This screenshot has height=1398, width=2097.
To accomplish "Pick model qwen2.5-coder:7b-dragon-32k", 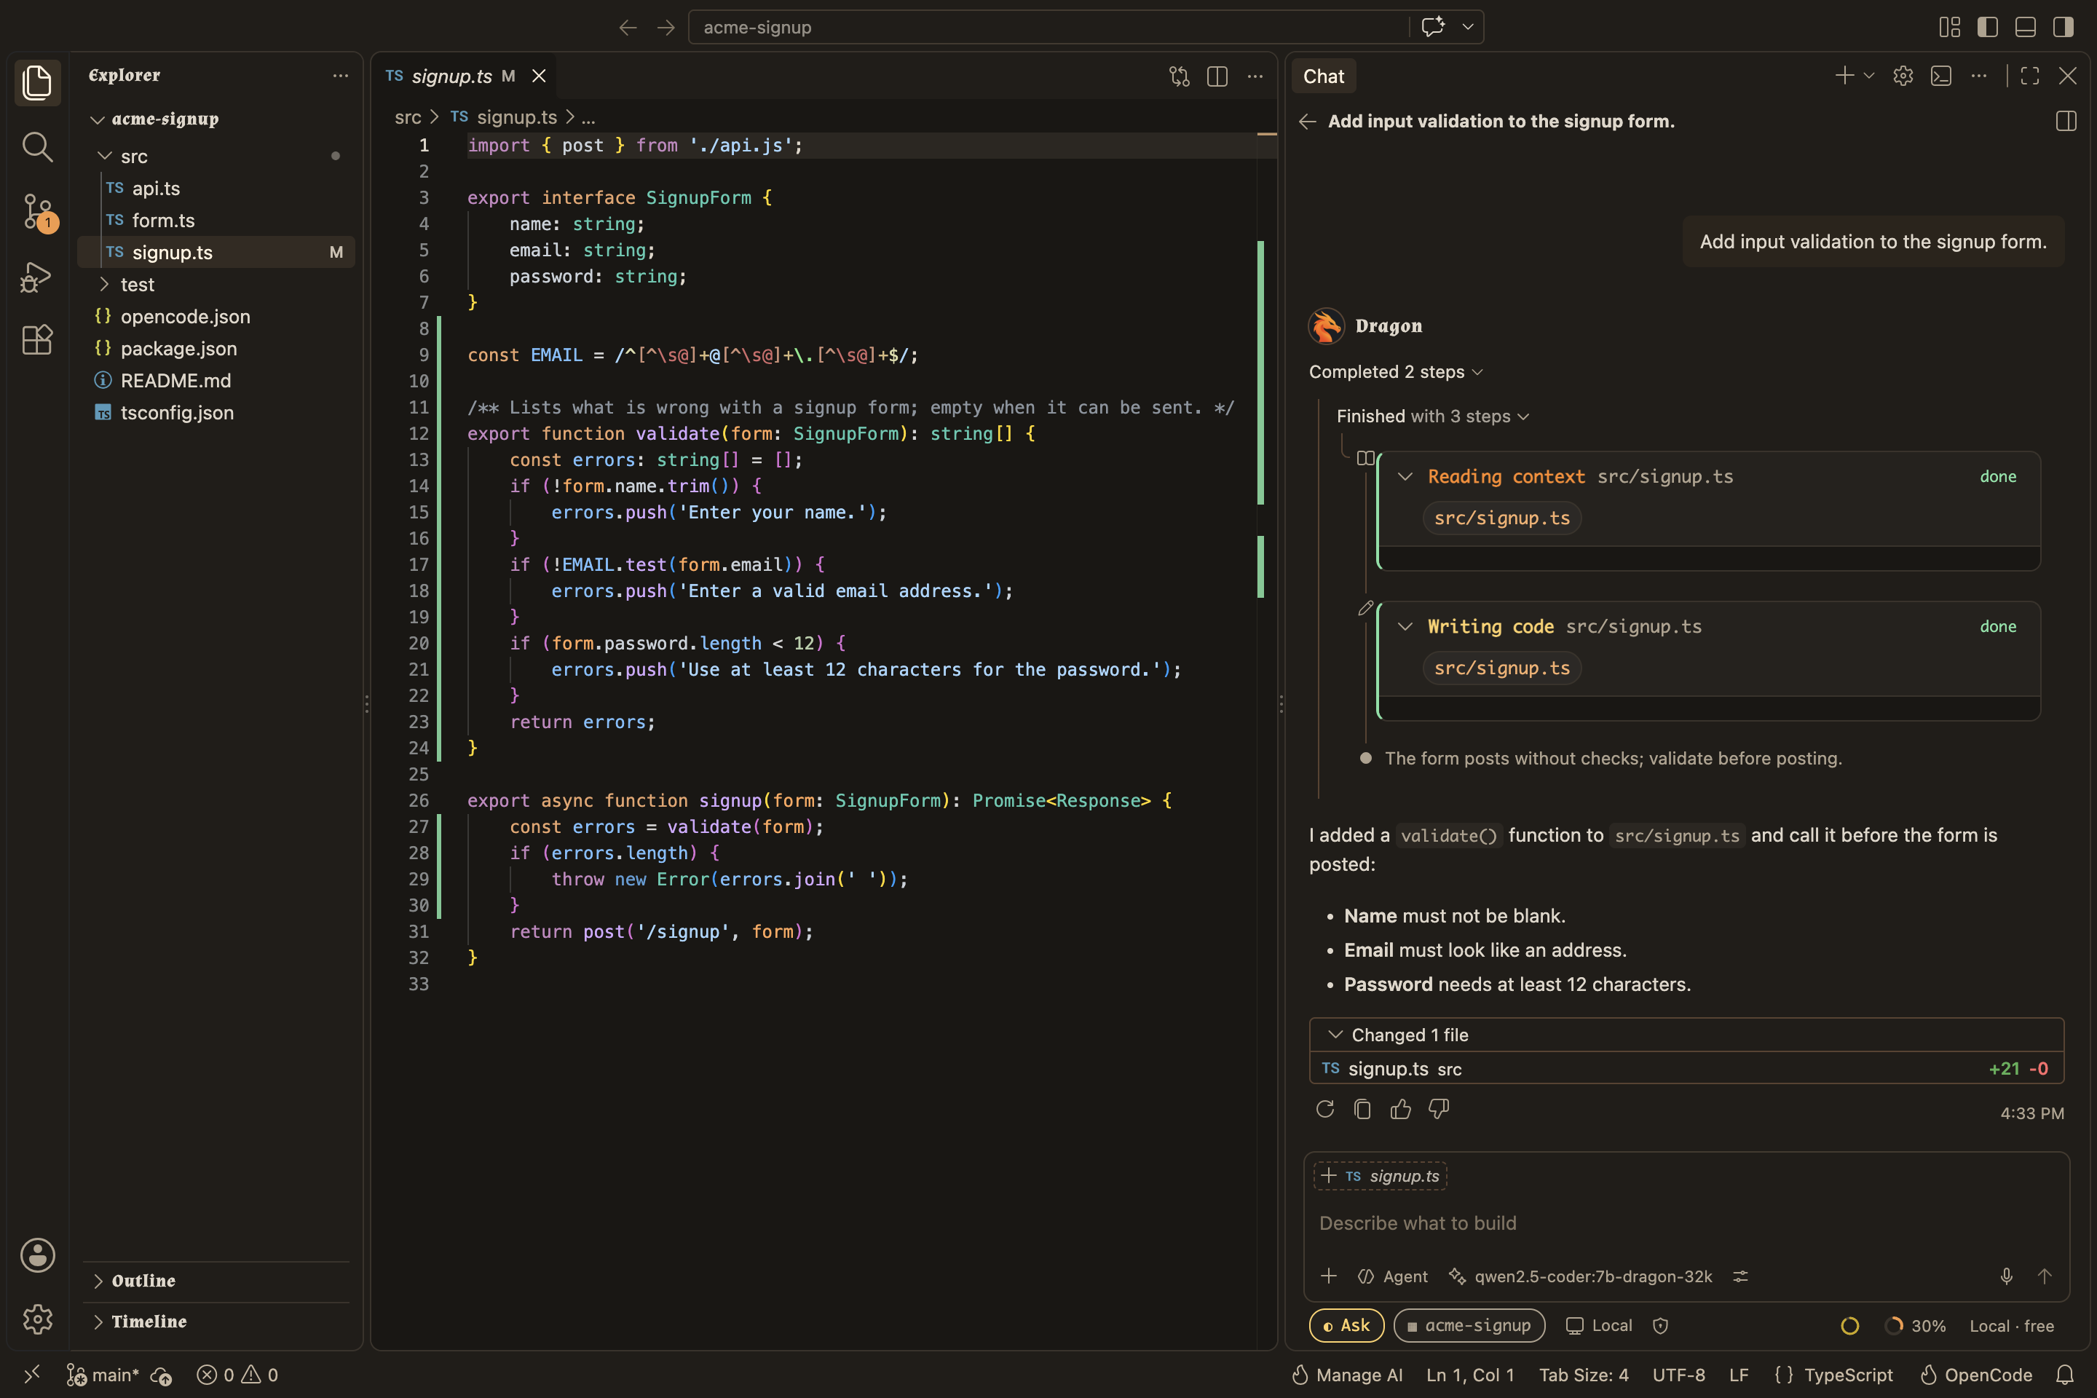I will coord(1581,1276).
